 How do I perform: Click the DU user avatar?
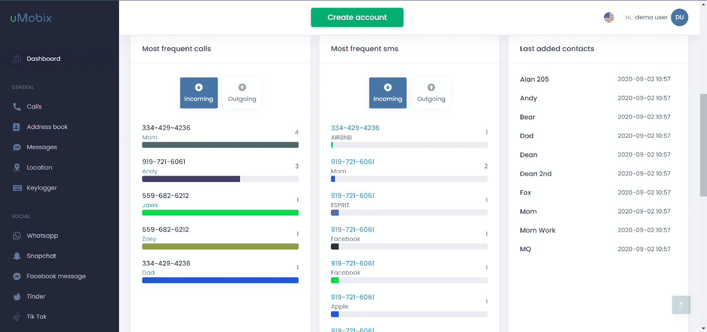pyautogui.click(x=680, y=18)
